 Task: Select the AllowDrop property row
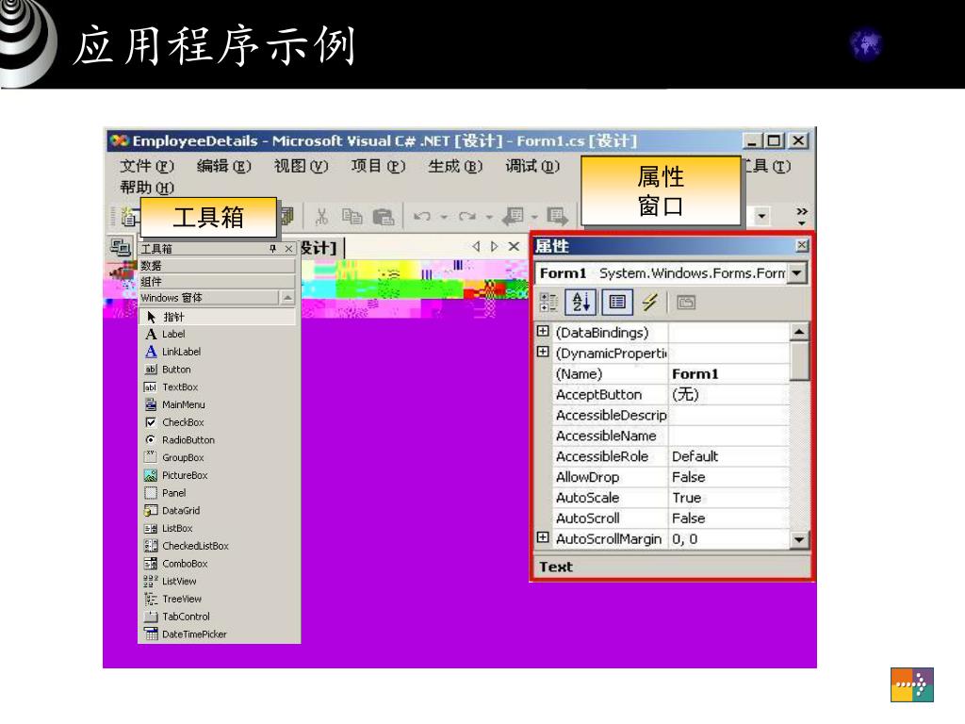[671, 477]
